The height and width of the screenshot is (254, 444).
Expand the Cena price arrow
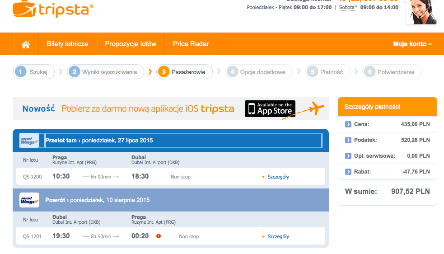[x=348, y=124]
